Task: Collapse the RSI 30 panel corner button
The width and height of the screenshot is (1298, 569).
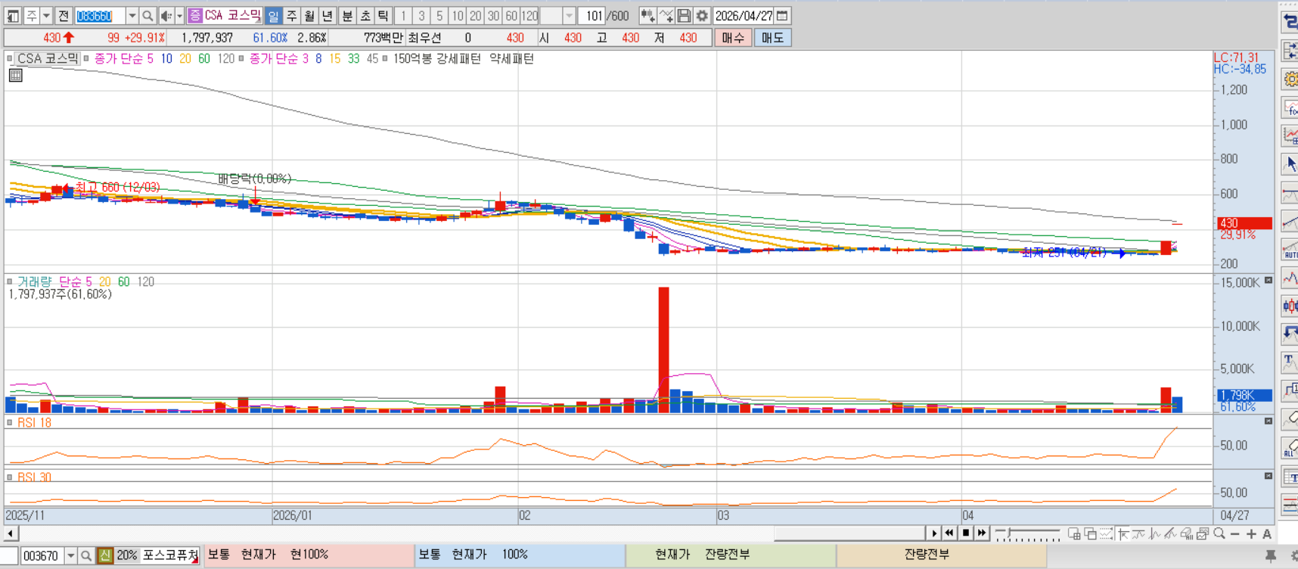Action: coord(1268,476)
